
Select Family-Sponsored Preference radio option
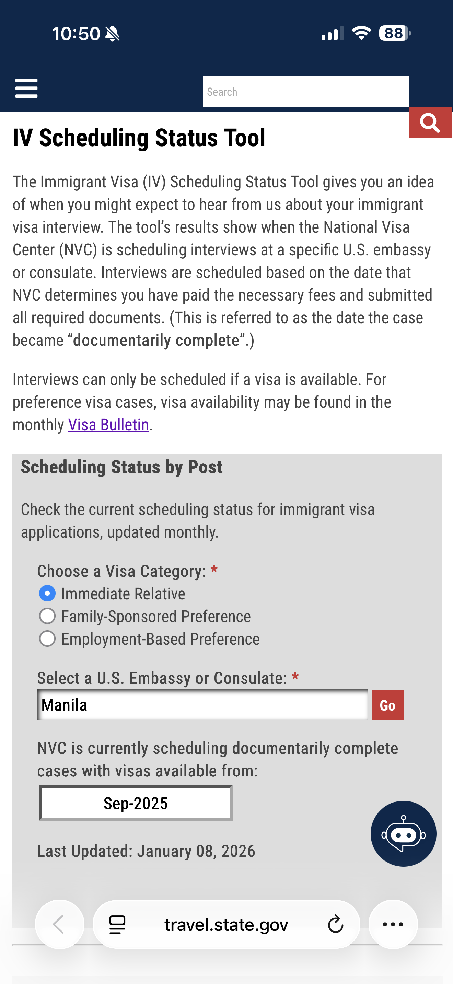coord(47,616)
